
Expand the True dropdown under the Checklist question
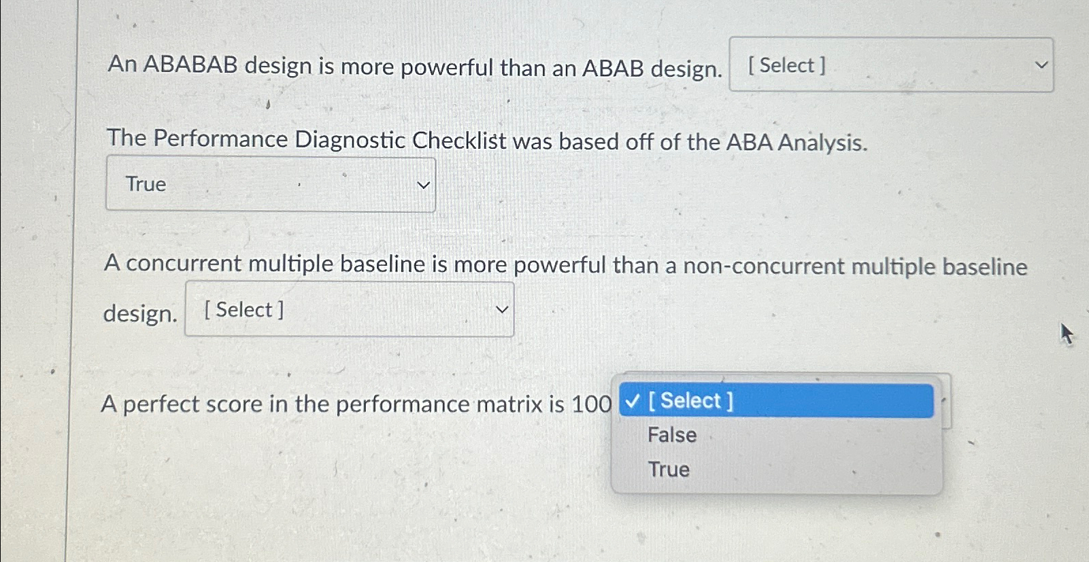click(269, 184)
